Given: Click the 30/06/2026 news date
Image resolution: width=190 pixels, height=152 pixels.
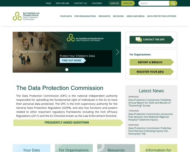Looking at the screenshot, I should pos(133,97).
